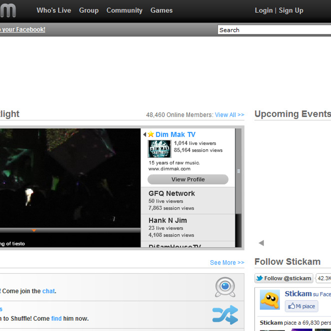Click View All online members link

229,115
